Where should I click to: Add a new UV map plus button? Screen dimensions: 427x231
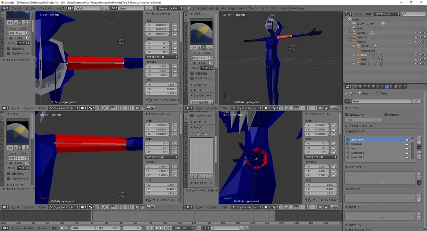(x=419, y=196)
